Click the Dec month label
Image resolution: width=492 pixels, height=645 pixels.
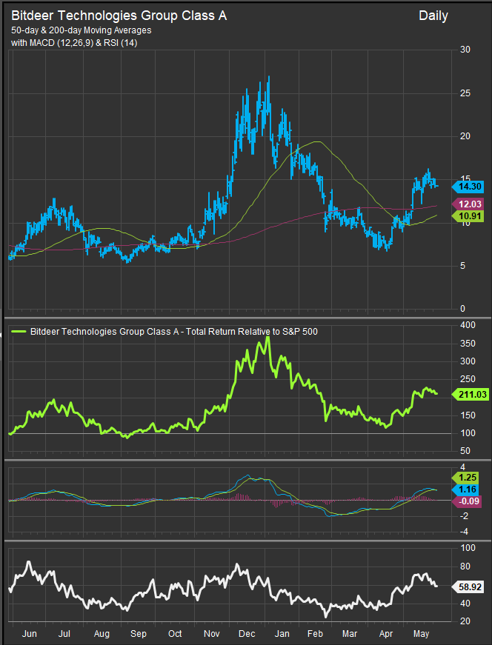(247, 634)
